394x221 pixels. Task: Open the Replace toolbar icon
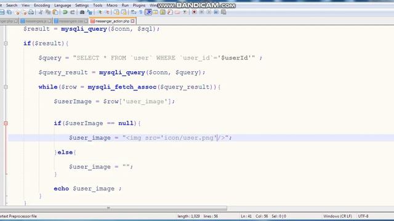coord(89,12)
